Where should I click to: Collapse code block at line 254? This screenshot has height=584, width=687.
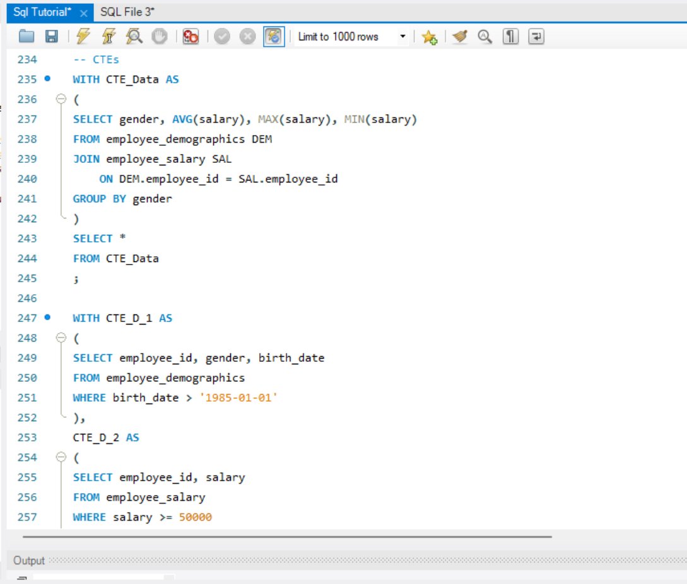61,457
